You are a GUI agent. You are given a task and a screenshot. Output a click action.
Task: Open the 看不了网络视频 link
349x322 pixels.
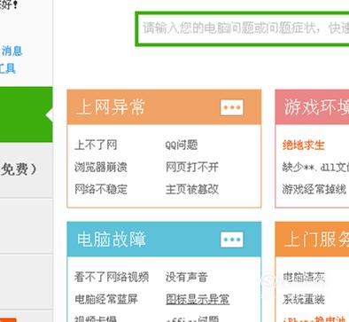pyautogui.click(x=112, y=277)
